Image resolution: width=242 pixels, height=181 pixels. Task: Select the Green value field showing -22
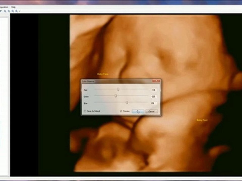(x=154, y=97)
